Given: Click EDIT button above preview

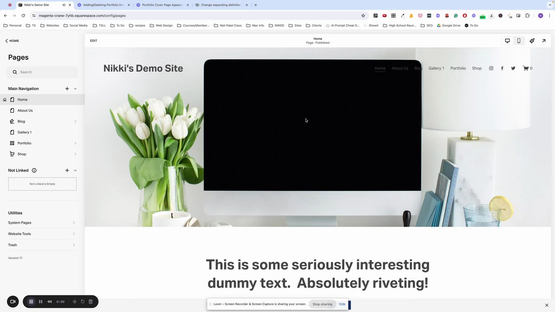Looking at the screenshot, I should coord(94,41).
